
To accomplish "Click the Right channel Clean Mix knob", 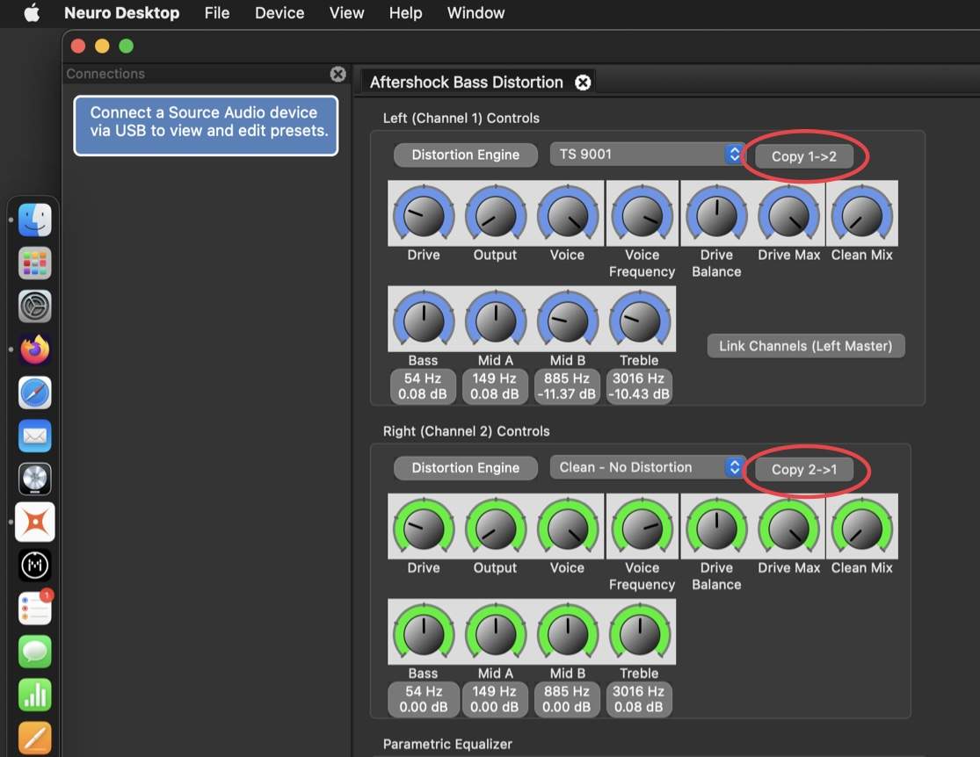I will click(862, 527).
